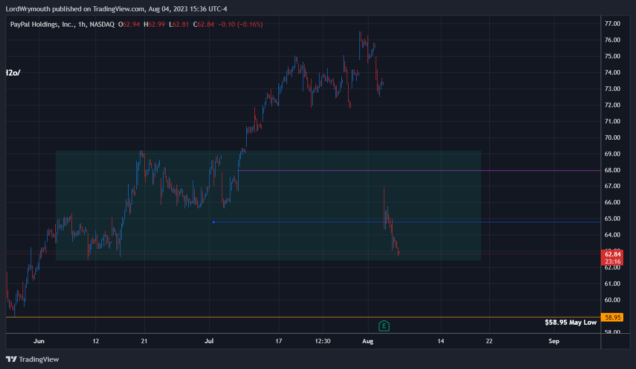
Task: Click the 60.00 price axis label
Action: pyautogui.click(x=612, y=300)
